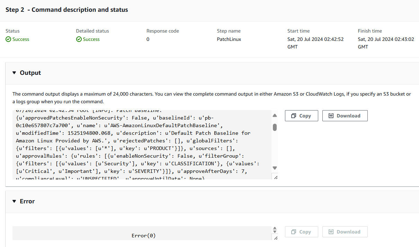
Task: Click the Error box down scroll arrow
Action: tap(275, 232)
